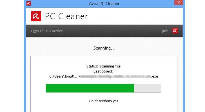The width and height of the screenshot is (205, 112).
Task: Click the 'Scanning...' heading
Action: coord(104,48)
